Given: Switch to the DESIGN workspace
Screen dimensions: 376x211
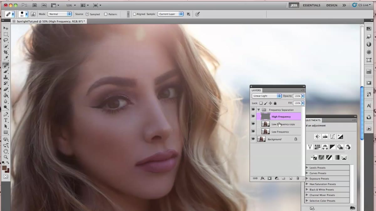Looking at the screenshot, I should click(x=332, y=5).
